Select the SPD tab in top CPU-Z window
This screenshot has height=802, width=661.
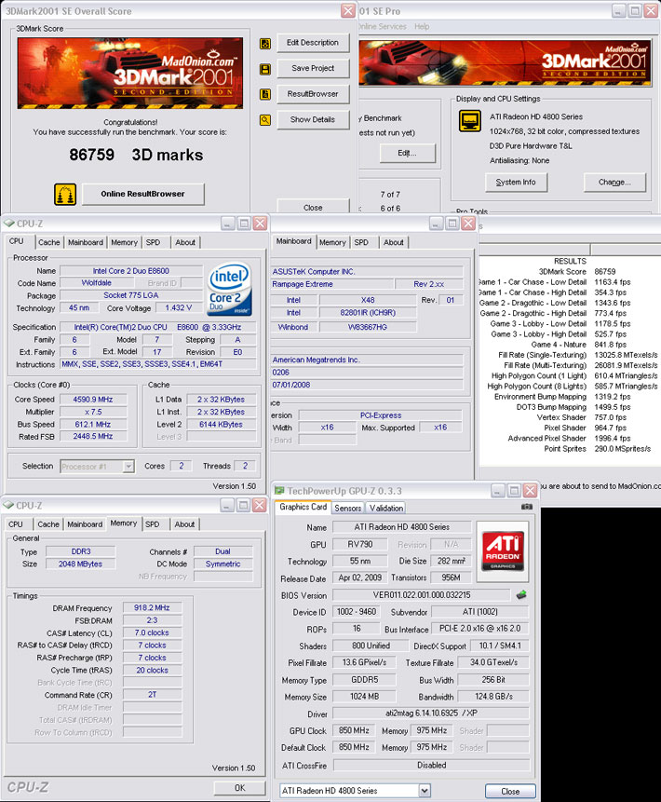point(153,242)
